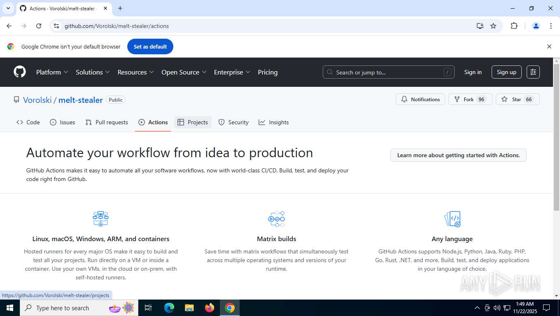The height and width of the screenshot is (316, 560).
Task: Click the Matrix builds icon
Action: (x=276, y=219)
